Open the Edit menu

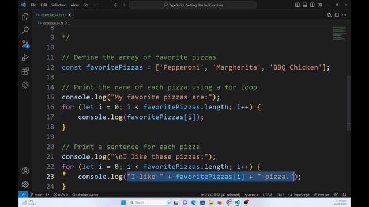click(44, 5)
